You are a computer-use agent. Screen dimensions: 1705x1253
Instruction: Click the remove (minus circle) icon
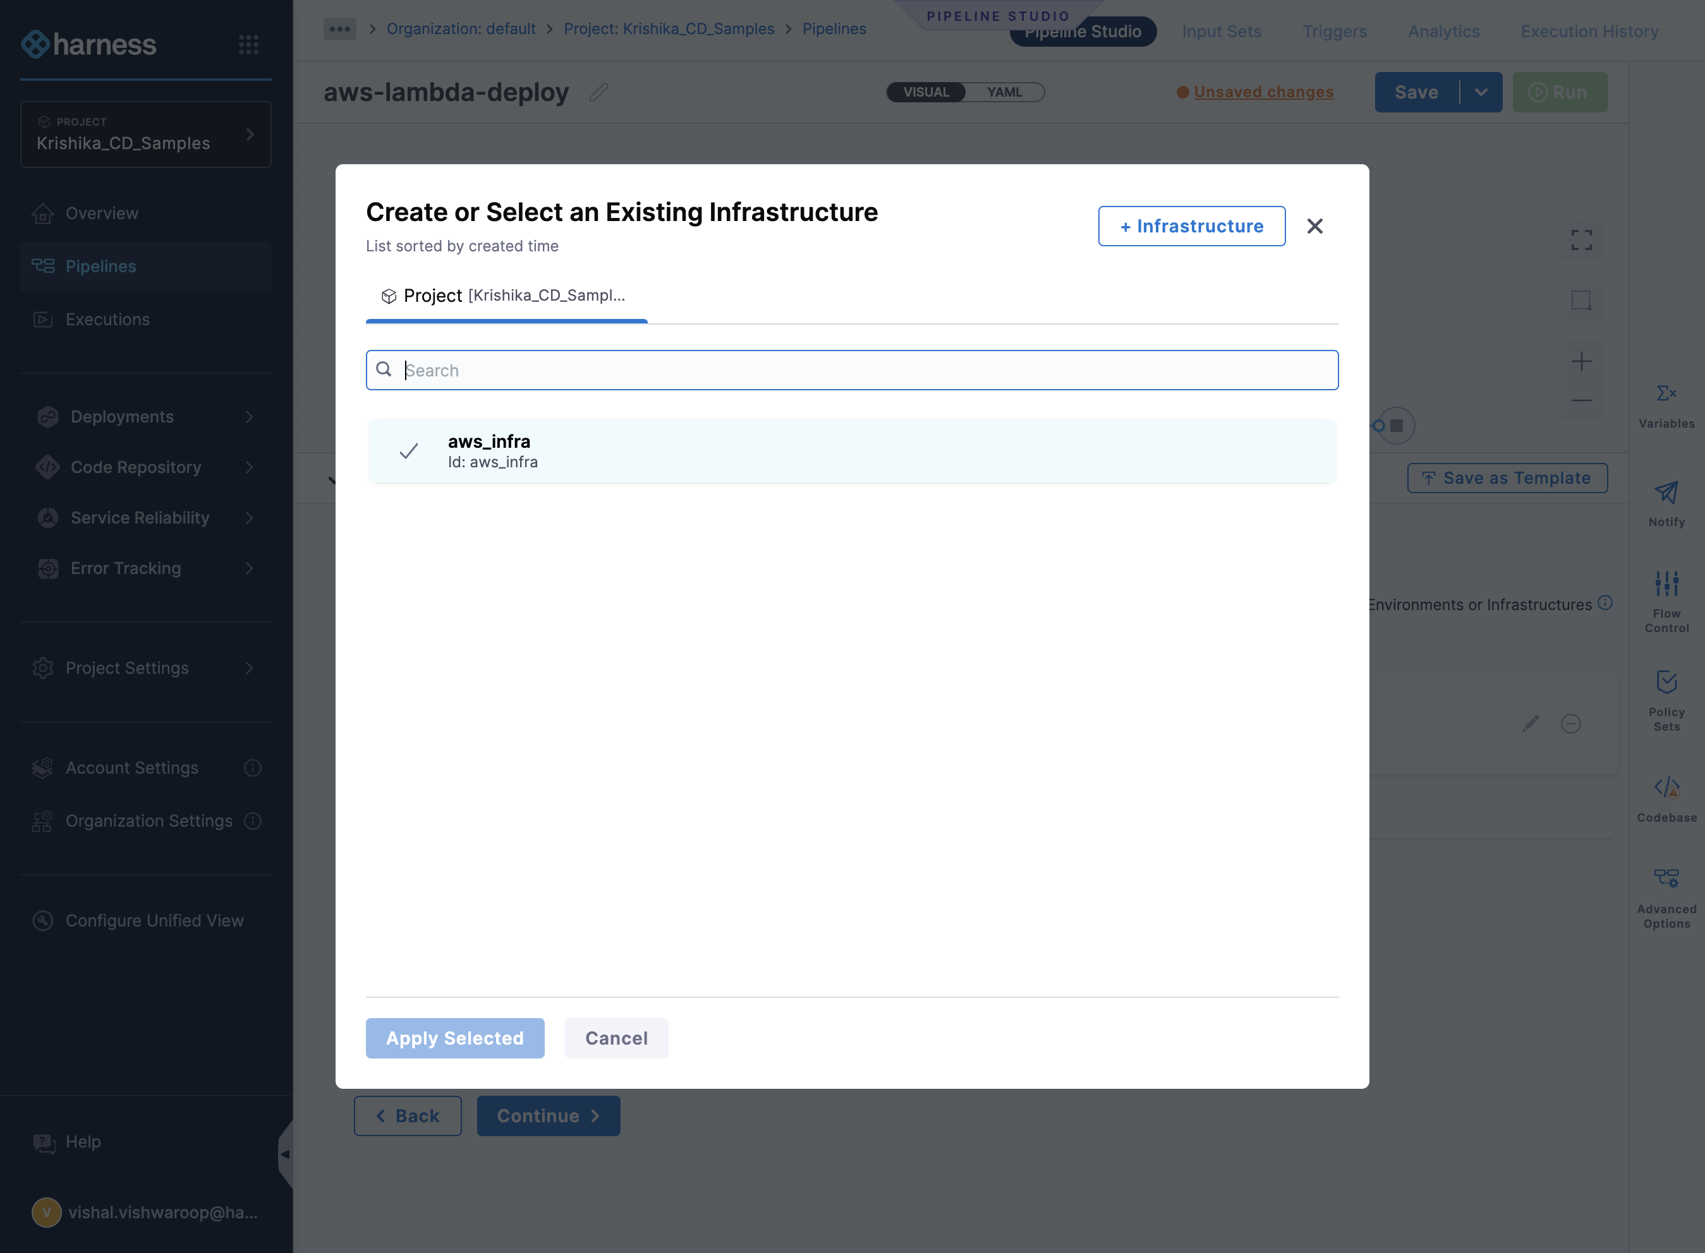click(1570, 724)
